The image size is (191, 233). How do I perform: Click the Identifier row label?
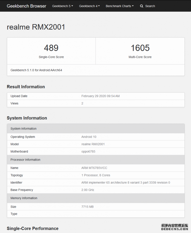pyautogui.click(x=16, y=182)
